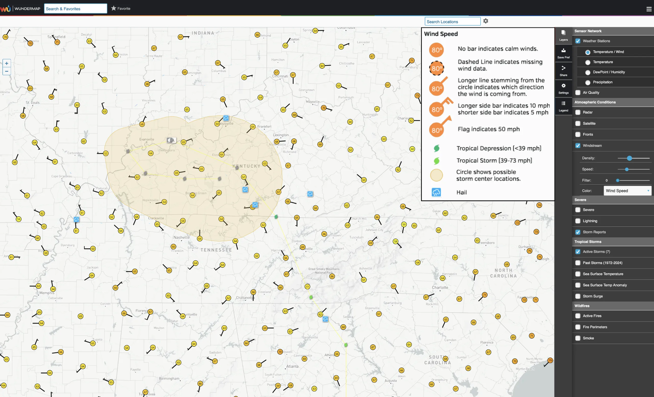Click the Search Locations input field
Image resolution: width=654 pixels, height=397 pixels.
point(452,21)
